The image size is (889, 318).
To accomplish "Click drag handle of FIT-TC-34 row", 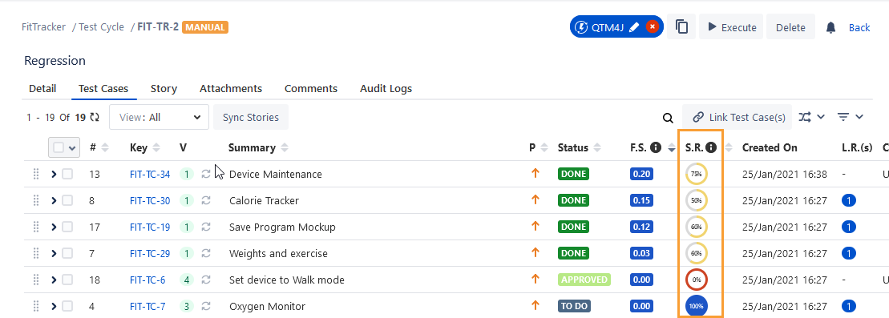I will point(36,174).
